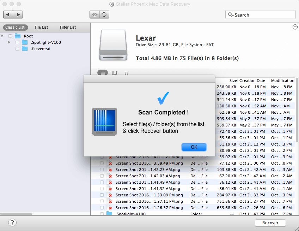Expand the .Spotlight-V100 tree node

9,42
